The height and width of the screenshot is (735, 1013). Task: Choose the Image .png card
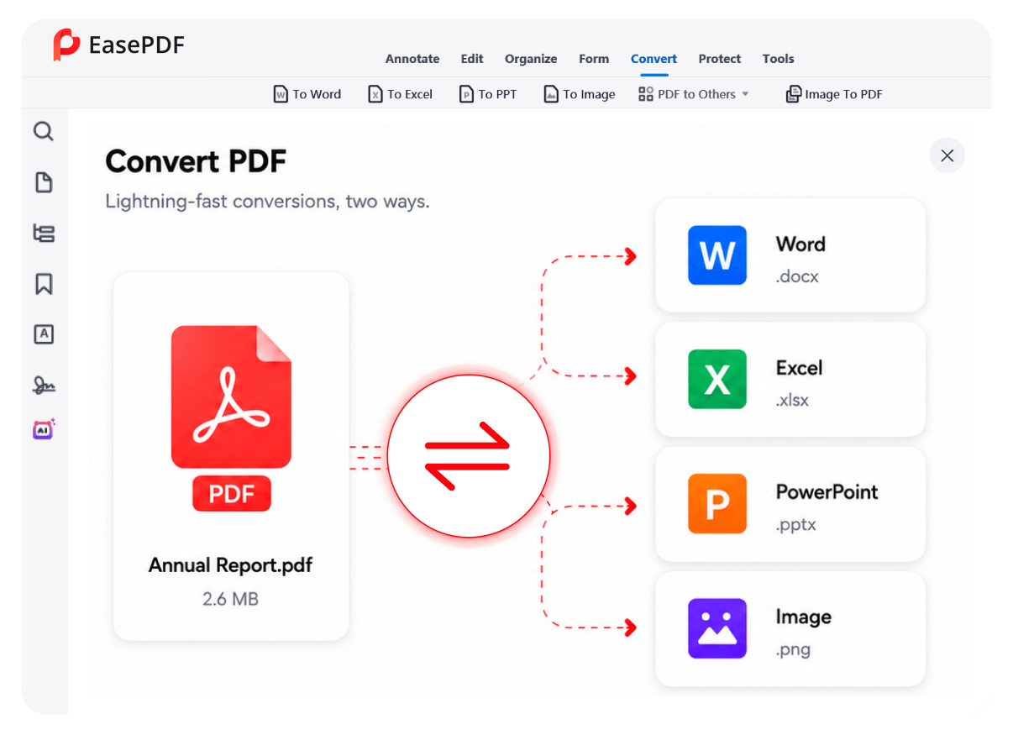pyautogui.click(x=790, y=628)
